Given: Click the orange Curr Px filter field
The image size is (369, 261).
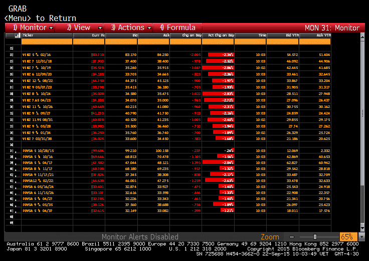Looking at the screenshot, I should coord(89,41).
